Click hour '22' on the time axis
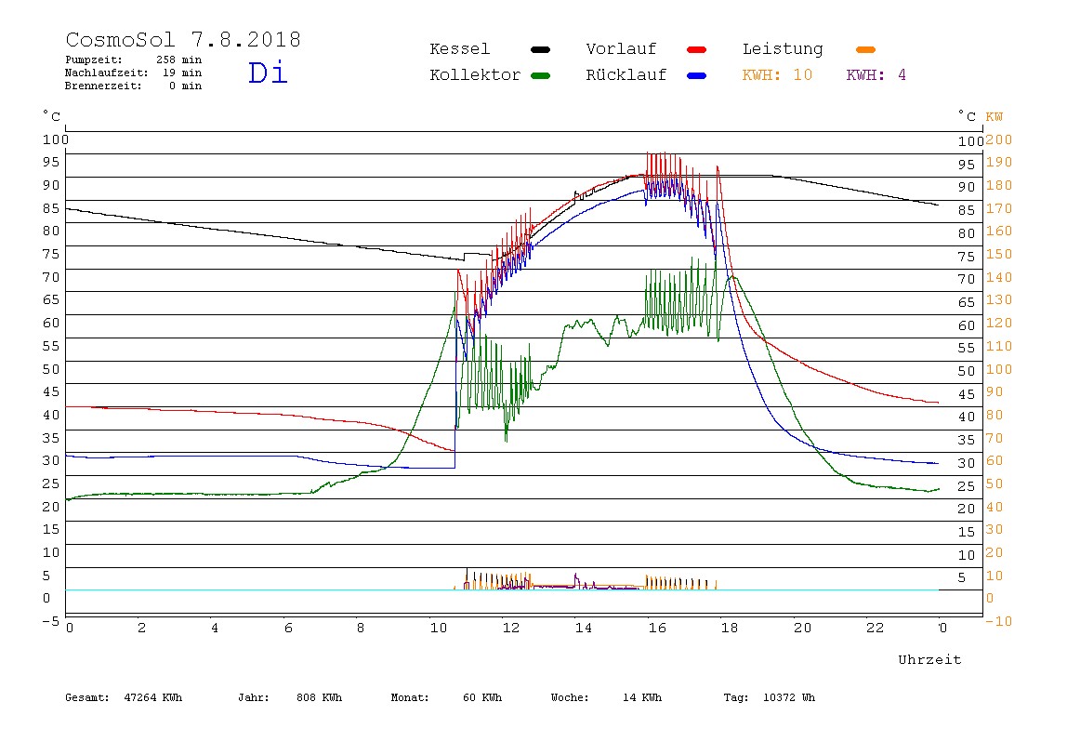The image size is (1067, 755). 876,628
